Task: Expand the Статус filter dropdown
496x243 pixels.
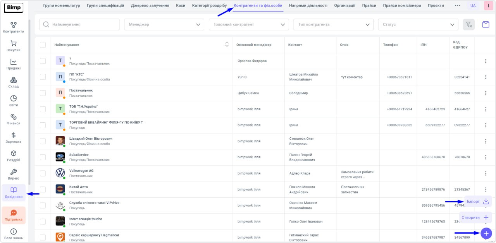Action: 418,24
